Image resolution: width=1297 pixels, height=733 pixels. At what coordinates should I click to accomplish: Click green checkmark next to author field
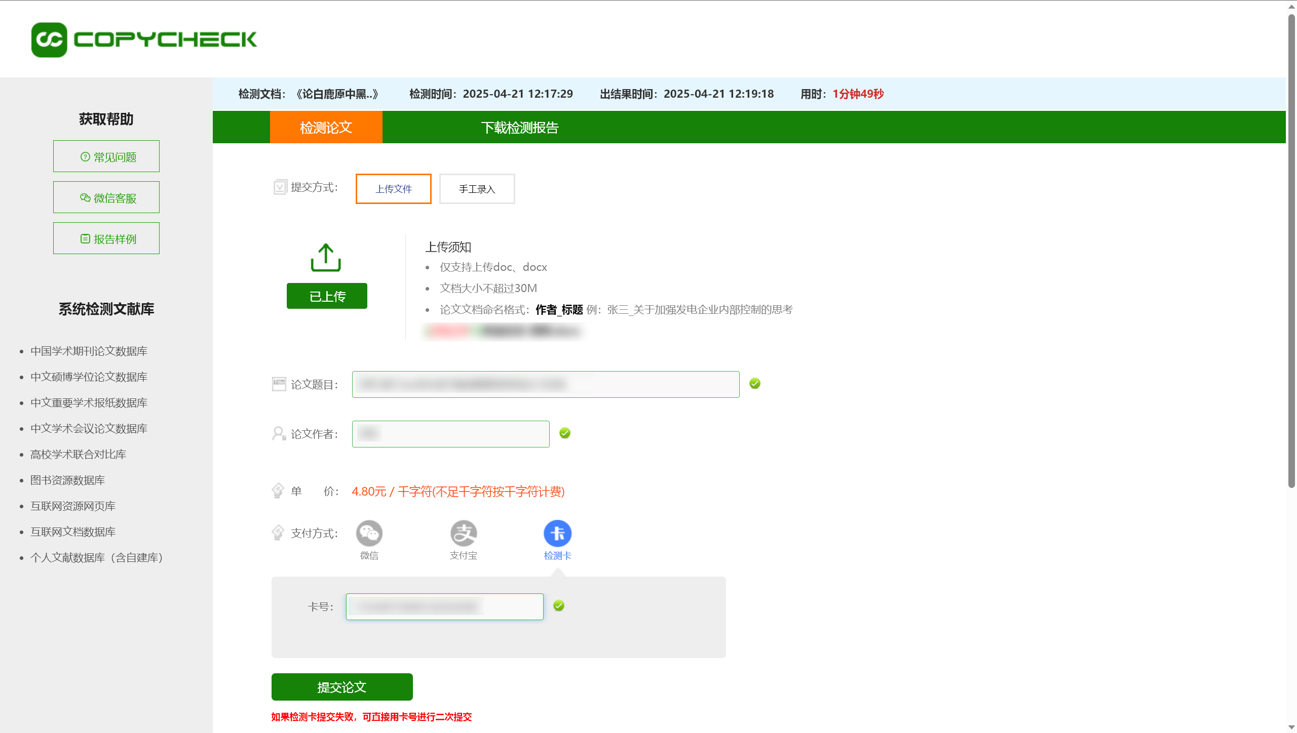point(565,433)
